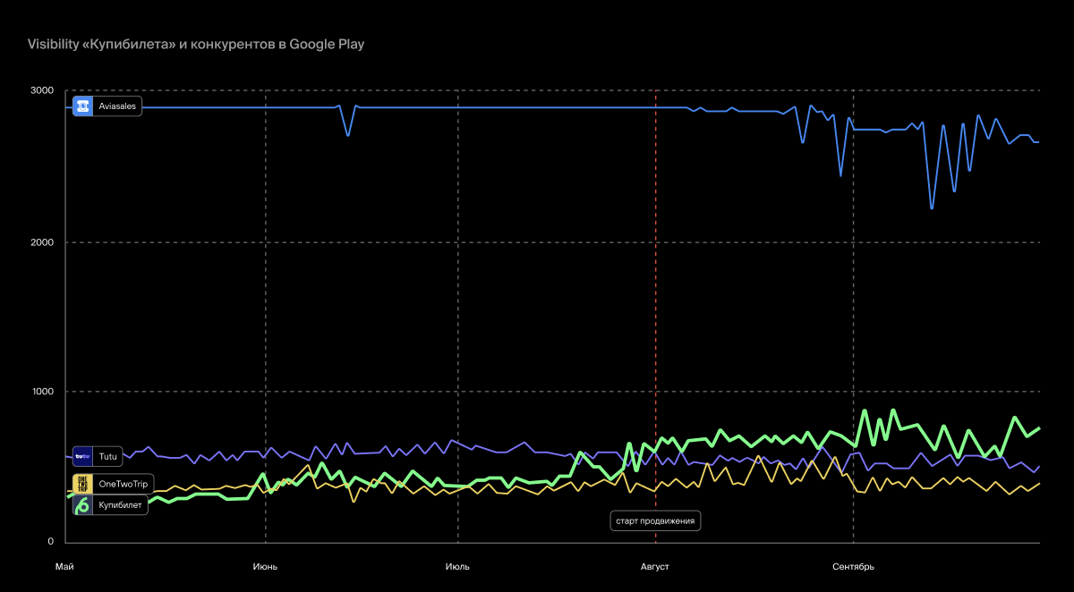Click the Июль month label
Image resolution: width=1074 pixels, height=592 pixels.
(x=457, y=567)
